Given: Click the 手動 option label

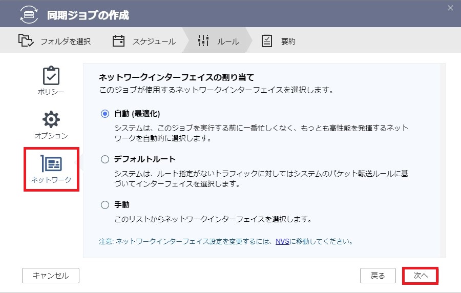Looking at the screenshot, I should pyautogui.click(x=122, y=205).
